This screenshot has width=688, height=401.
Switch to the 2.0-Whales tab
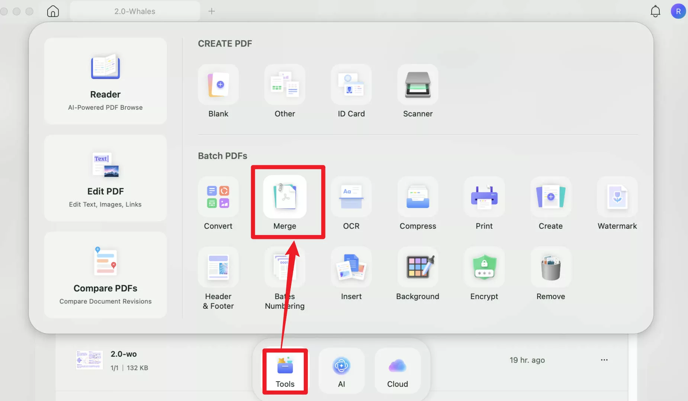tap(134, 11)
